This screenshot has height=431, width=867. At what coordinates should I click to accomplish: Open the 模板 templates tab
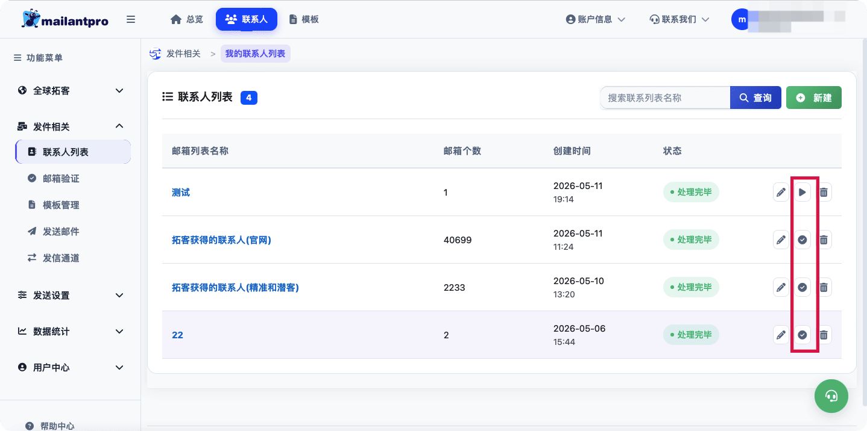[x=304, y=19]
